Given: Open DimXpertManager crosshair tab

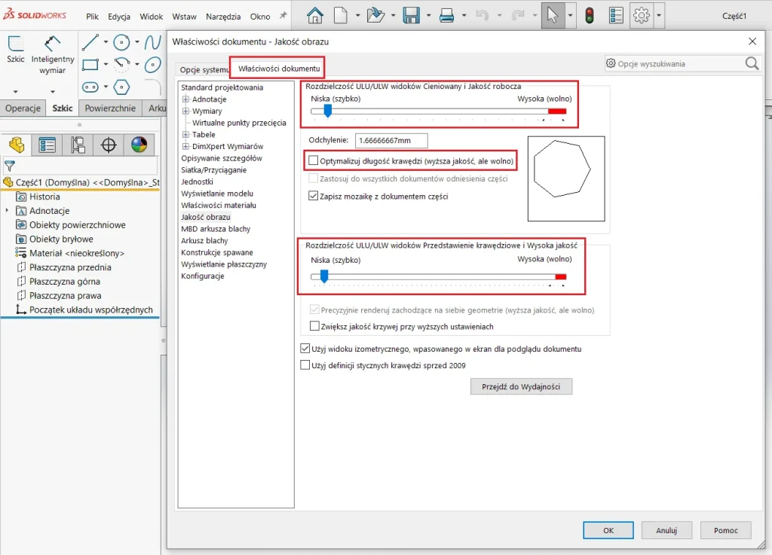Looking at the screenshot, I should (x=109, y=145).
